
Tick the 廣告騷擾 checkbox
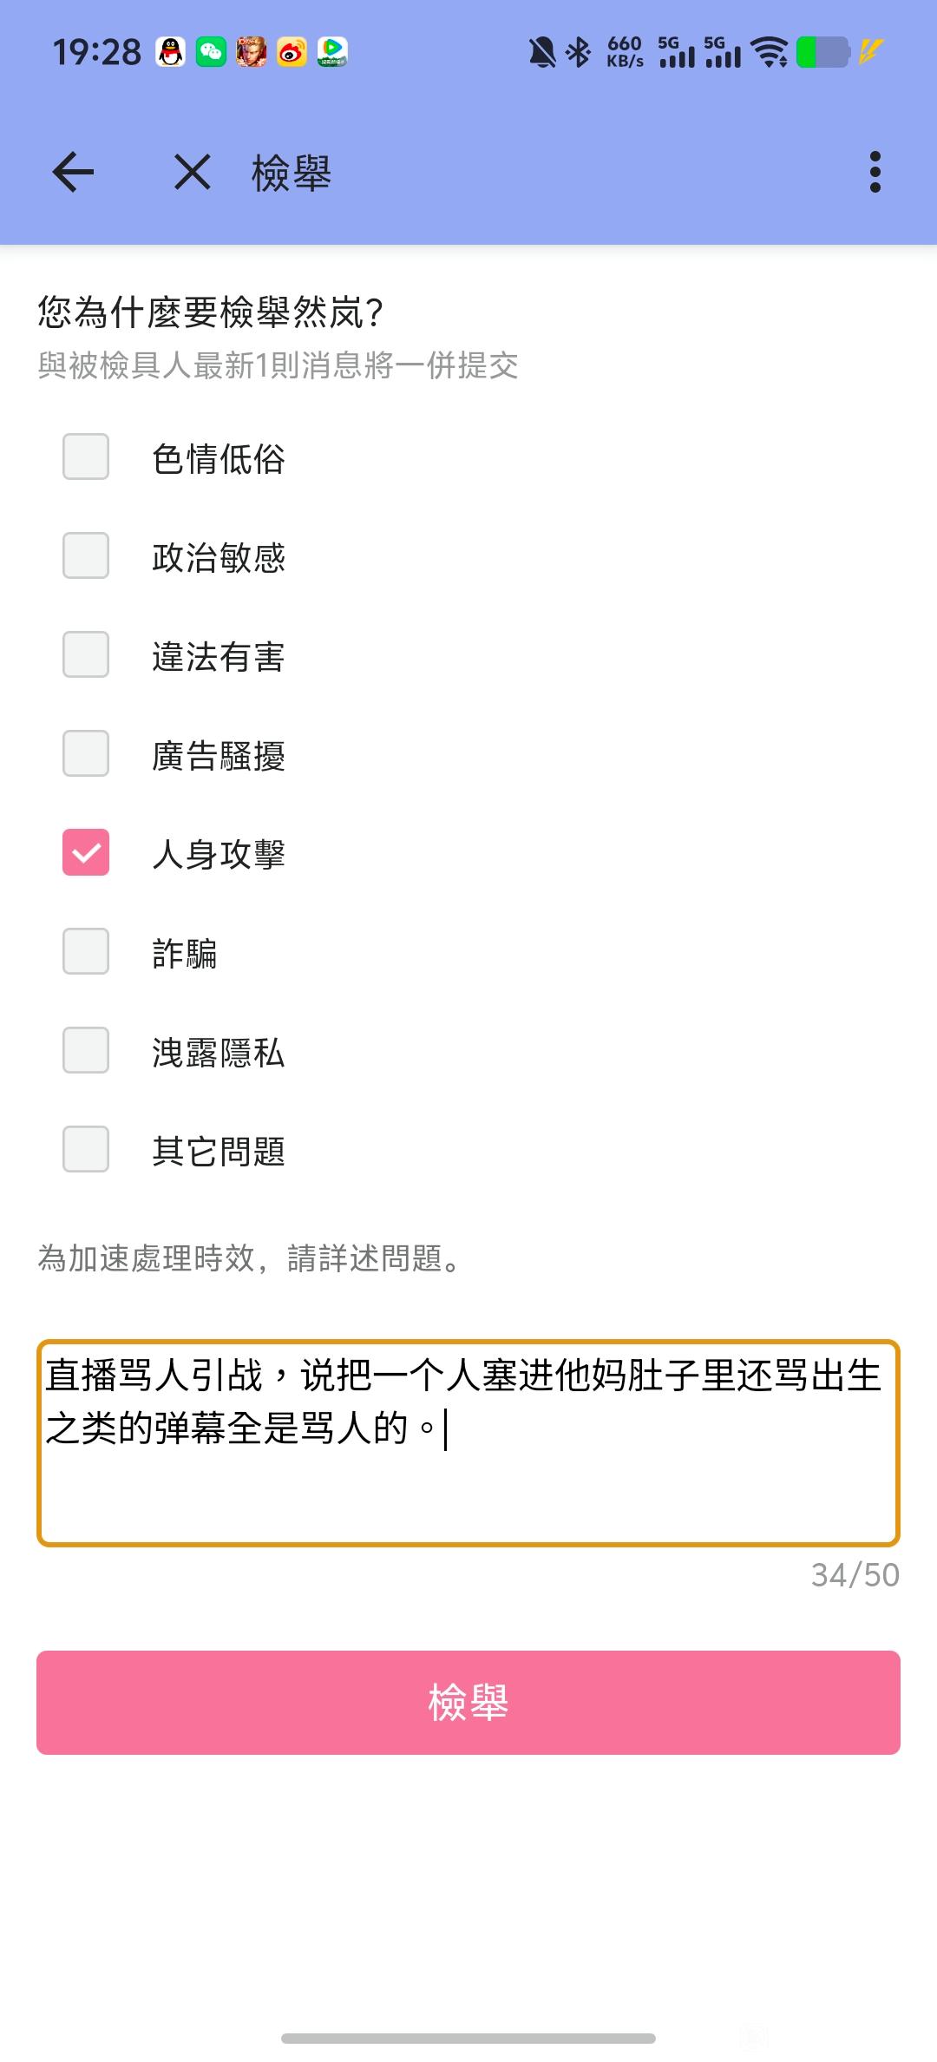(86, 754)
